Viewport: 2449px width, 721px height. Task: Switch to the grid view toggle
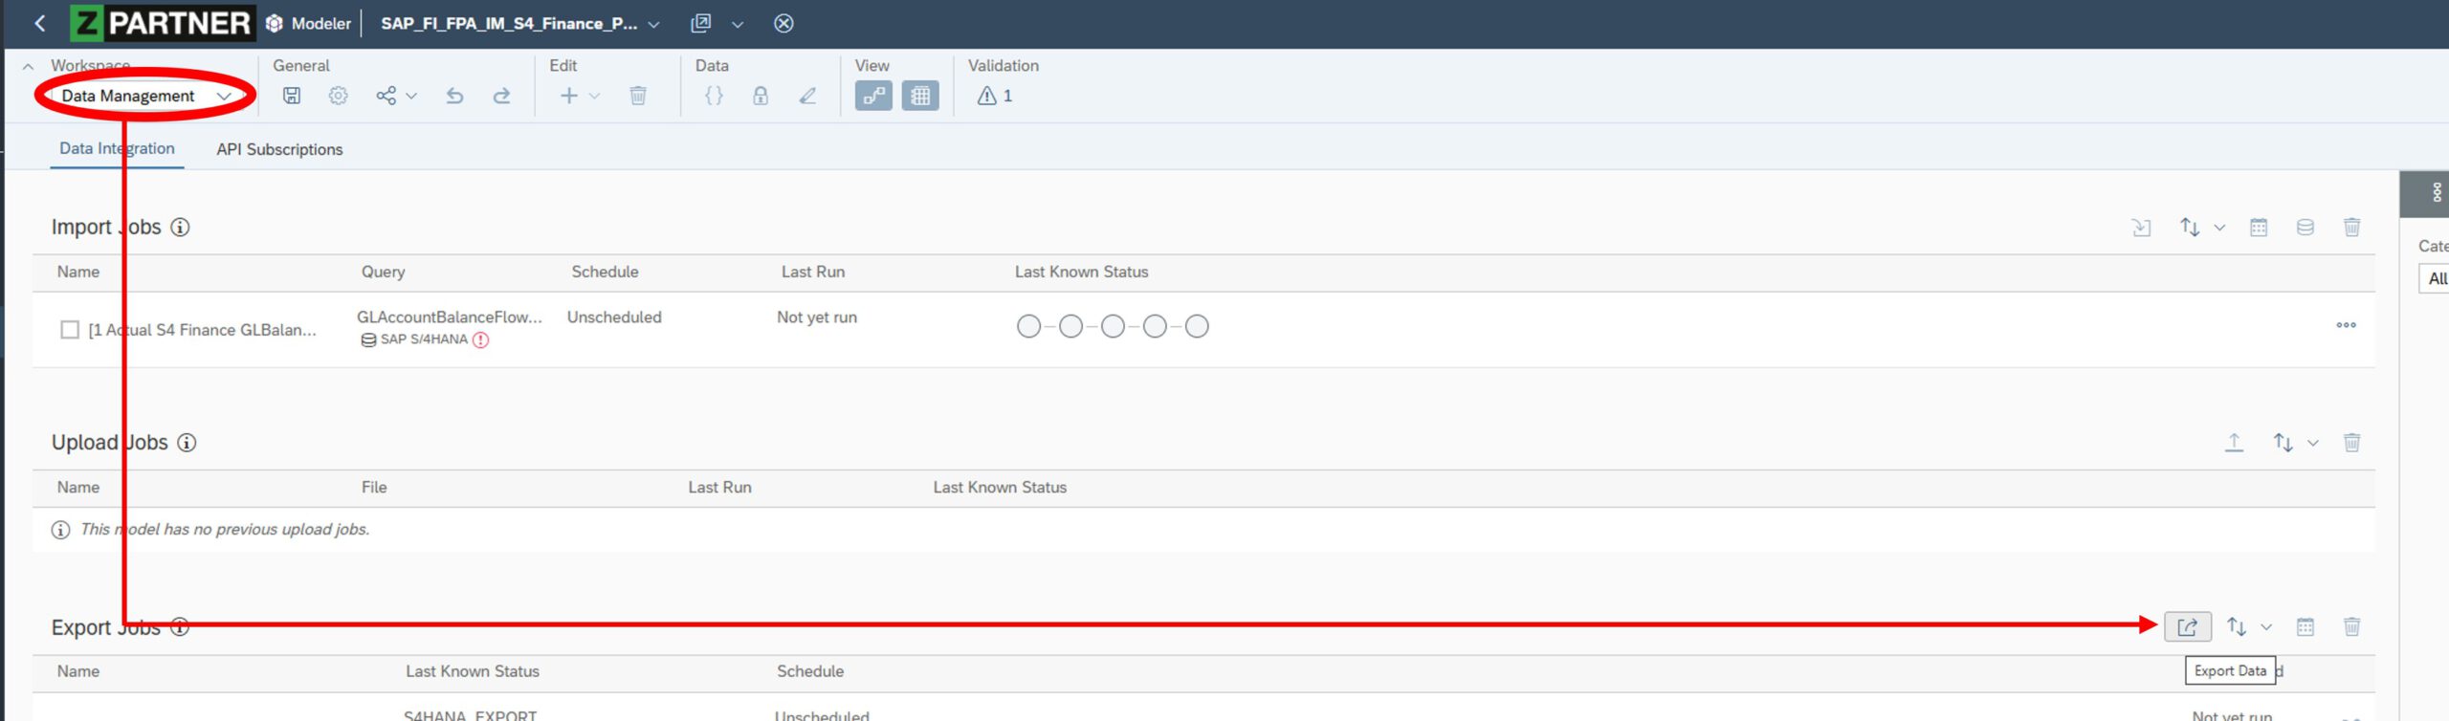[920, 96]
